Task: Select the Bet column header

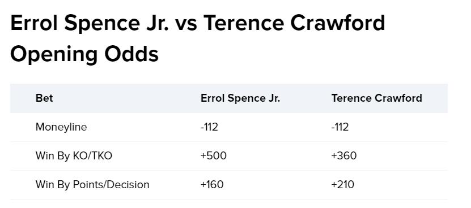Action: 44,98
